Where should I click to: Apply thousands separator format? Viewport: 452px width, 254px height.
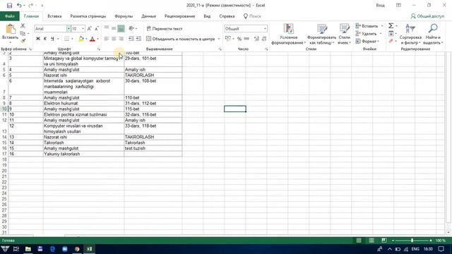click(246, 39)
